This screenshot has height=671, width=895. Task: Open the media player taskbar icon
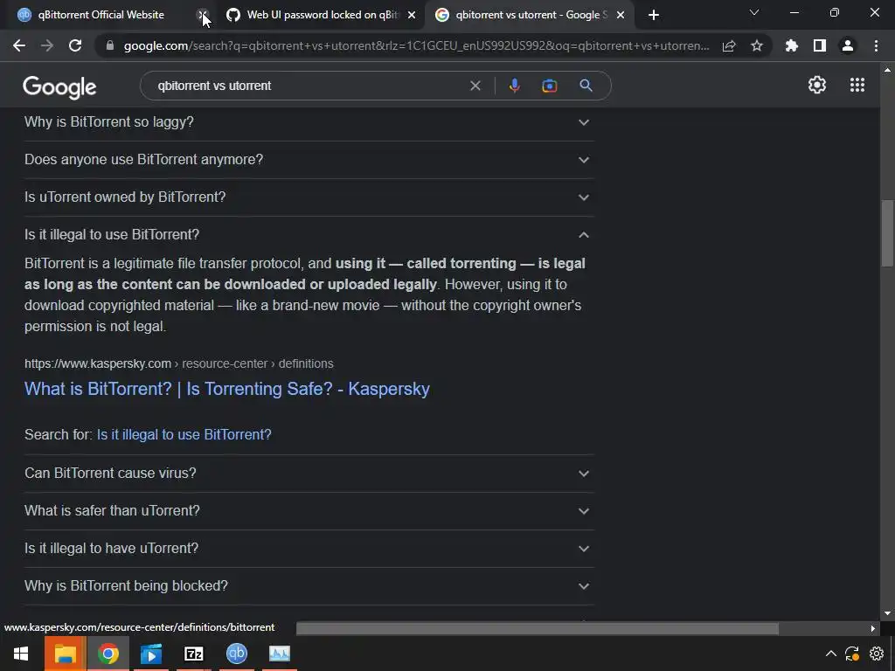coord(150,654)
